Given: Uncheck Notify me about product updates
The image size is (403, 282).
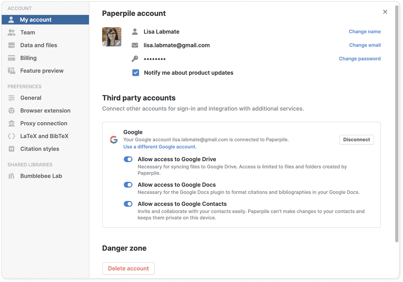Looking at the screenshot, I should tap(136, 73).
